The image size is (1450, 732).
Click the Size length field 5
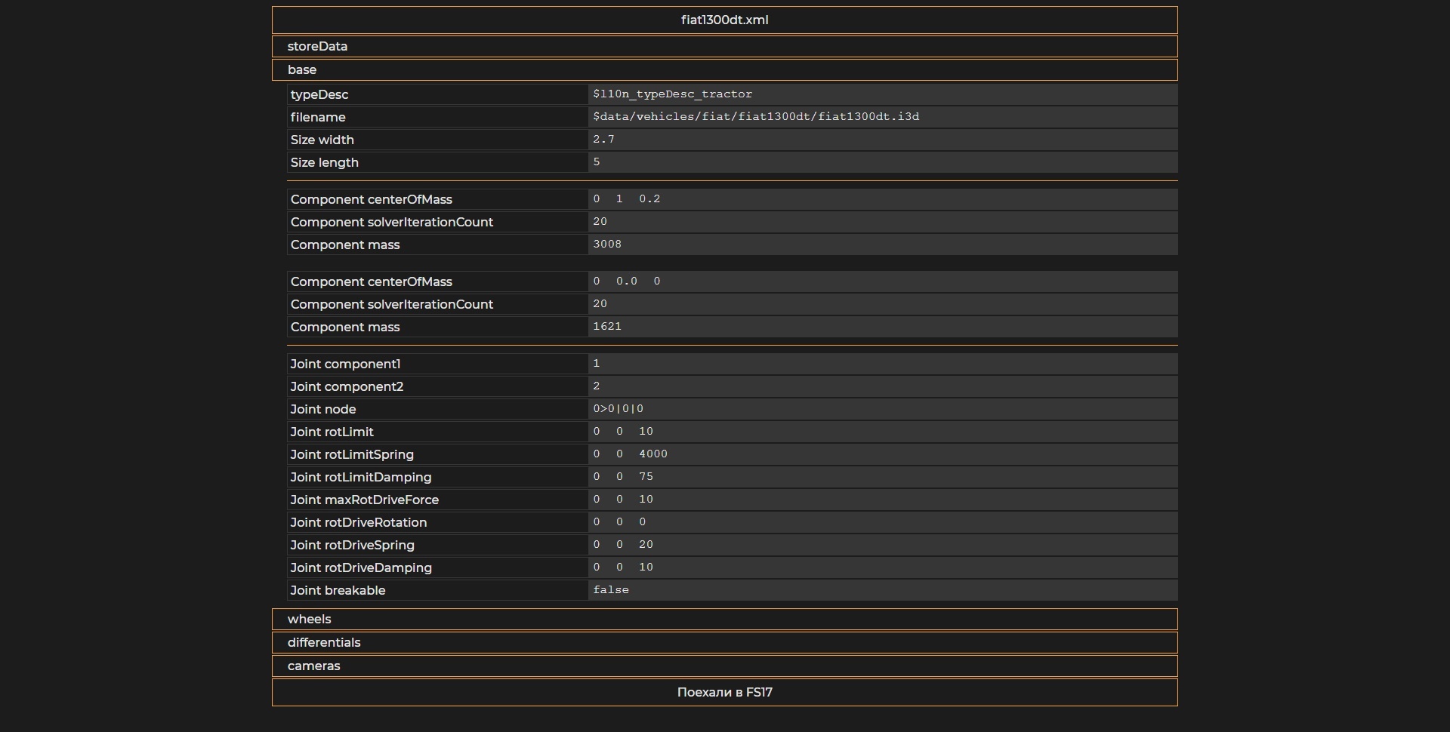point(883,162)
